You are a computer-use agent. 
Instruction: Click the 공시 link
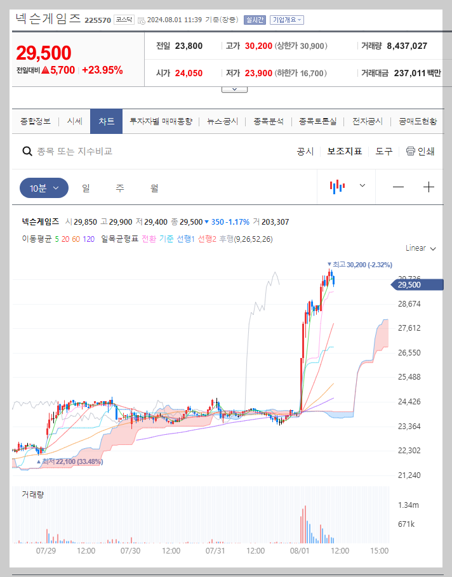click(304, 151)
